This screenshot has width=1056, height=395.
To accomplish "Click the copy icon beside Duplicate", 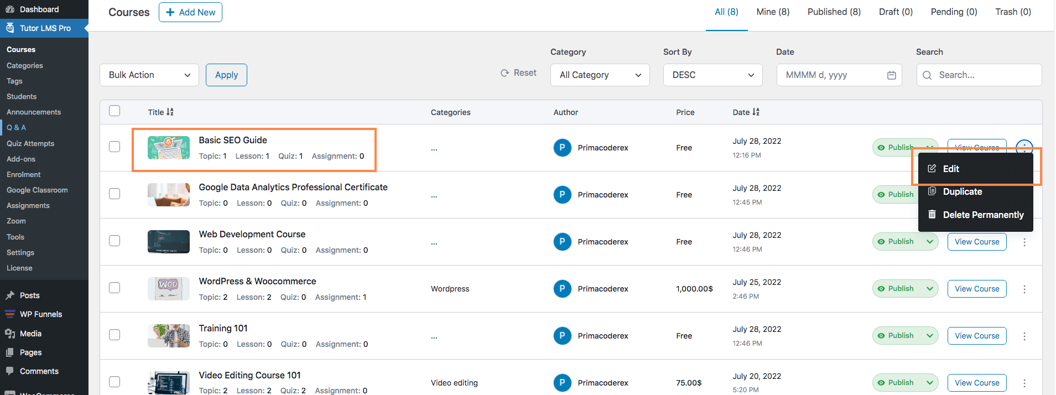I will click(x=932, y=191).
